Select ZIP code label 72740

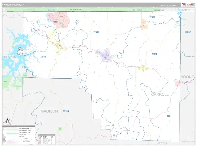coord(66,111)
